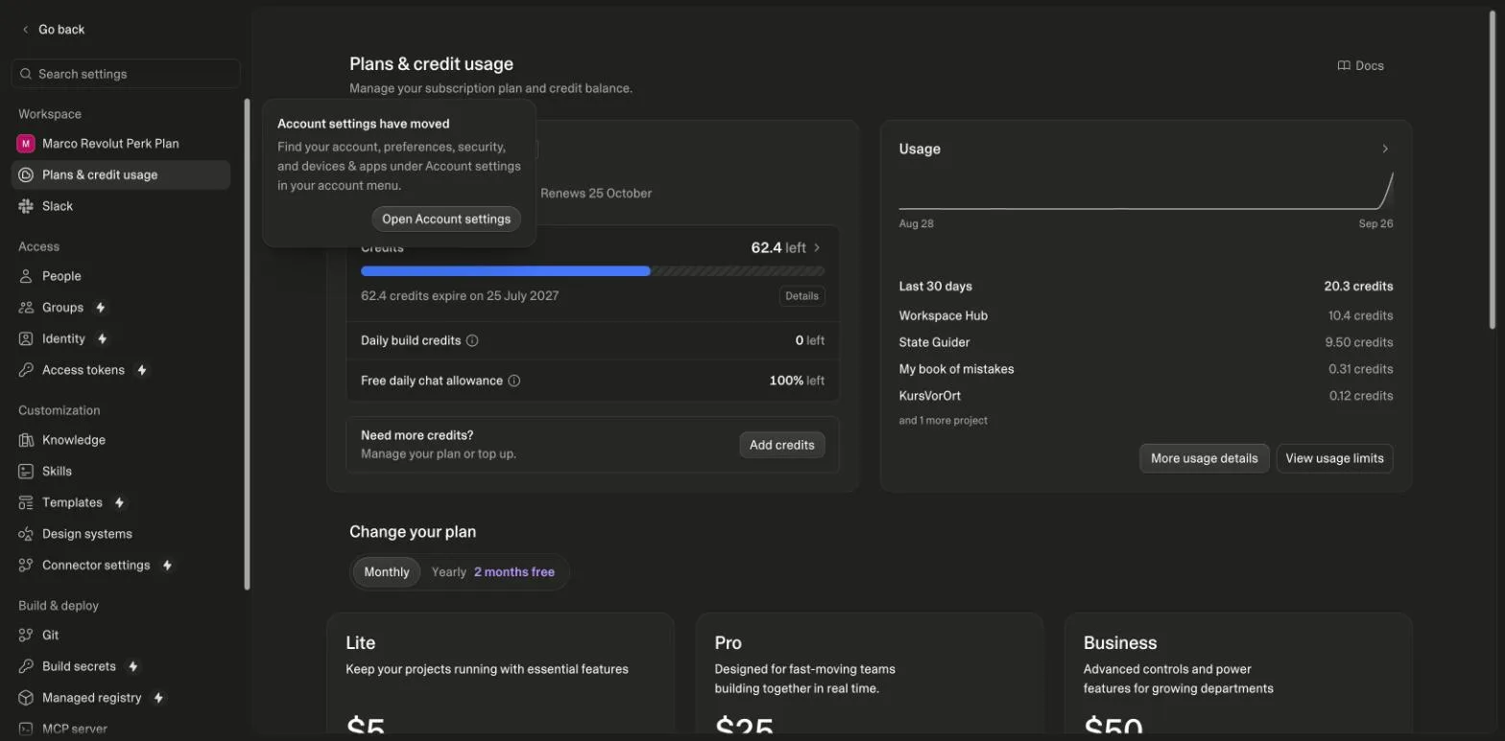Click the Knowledge icon in sidebar

[26, 440]
